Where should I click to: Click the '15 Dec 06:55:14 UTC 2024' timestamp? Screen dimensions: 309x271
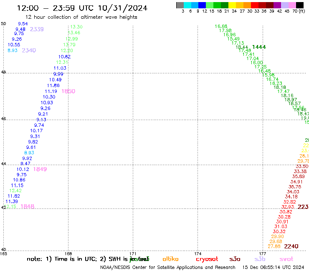tap(273, 267)
